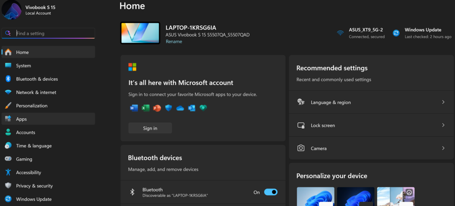455x206 pixels.
Task: Click the Gaming controller icon
Action: [8, 159]
